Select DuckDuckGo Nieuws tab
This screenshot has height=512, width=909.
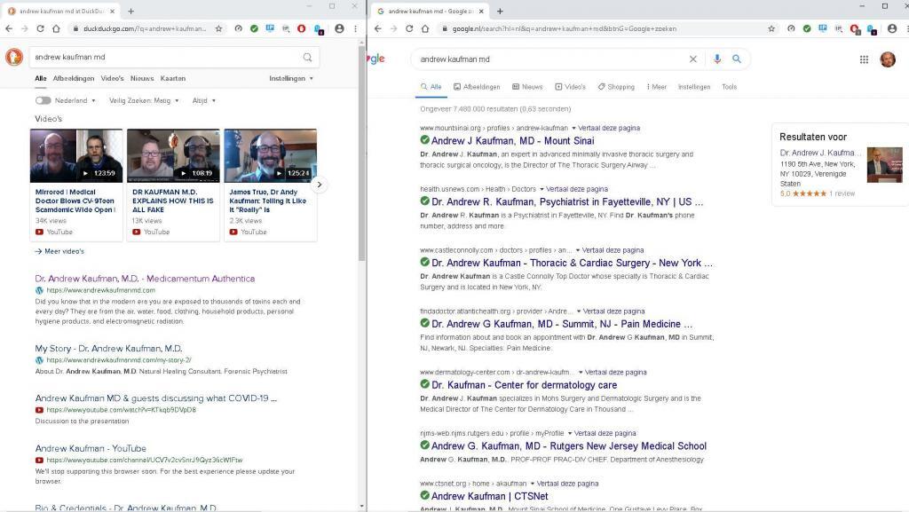click(142, 78)
